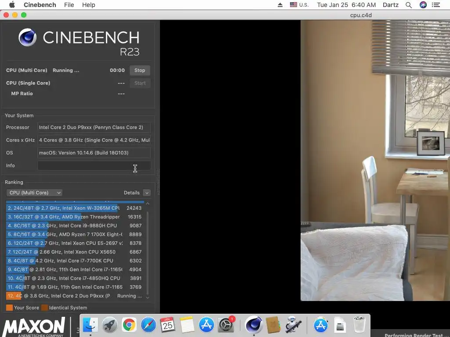This screenshot has height=337, width=450.
Task: Select the Xeon E5-2697 ranking row
Action: [75, 243]
